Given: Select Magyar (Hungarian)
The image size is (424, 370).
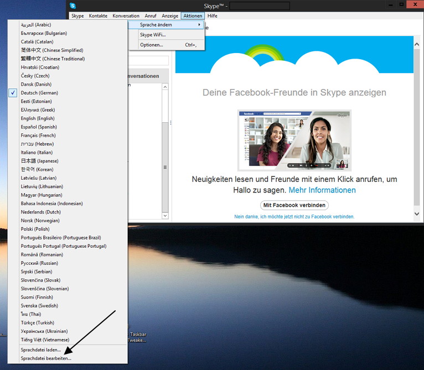Looking at the screenshot, I should pyautogui.click(x=68, y=195).
